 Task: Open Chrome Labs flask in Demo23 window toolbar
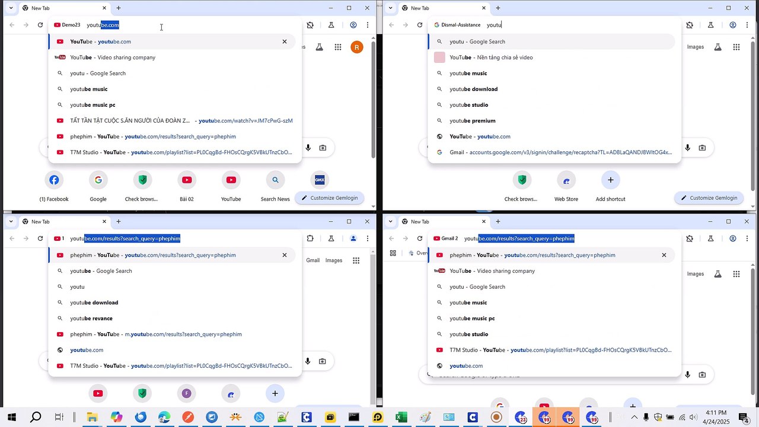point(331,25)
